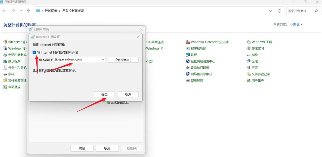Click 立即更新(U) button
This screenshot has width=322, height=157.
click(123, 60)
